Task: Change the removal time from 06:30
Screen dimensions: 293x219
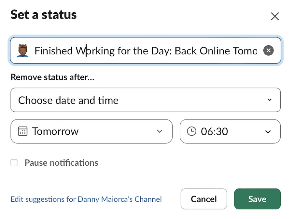Action: point(230,131)
